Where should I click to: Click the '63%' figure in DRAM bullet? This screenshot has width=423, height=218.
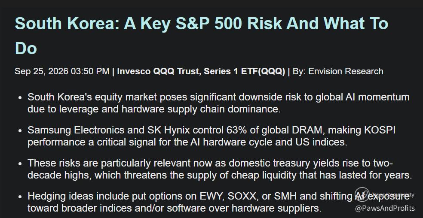click(x=233, y=130)
